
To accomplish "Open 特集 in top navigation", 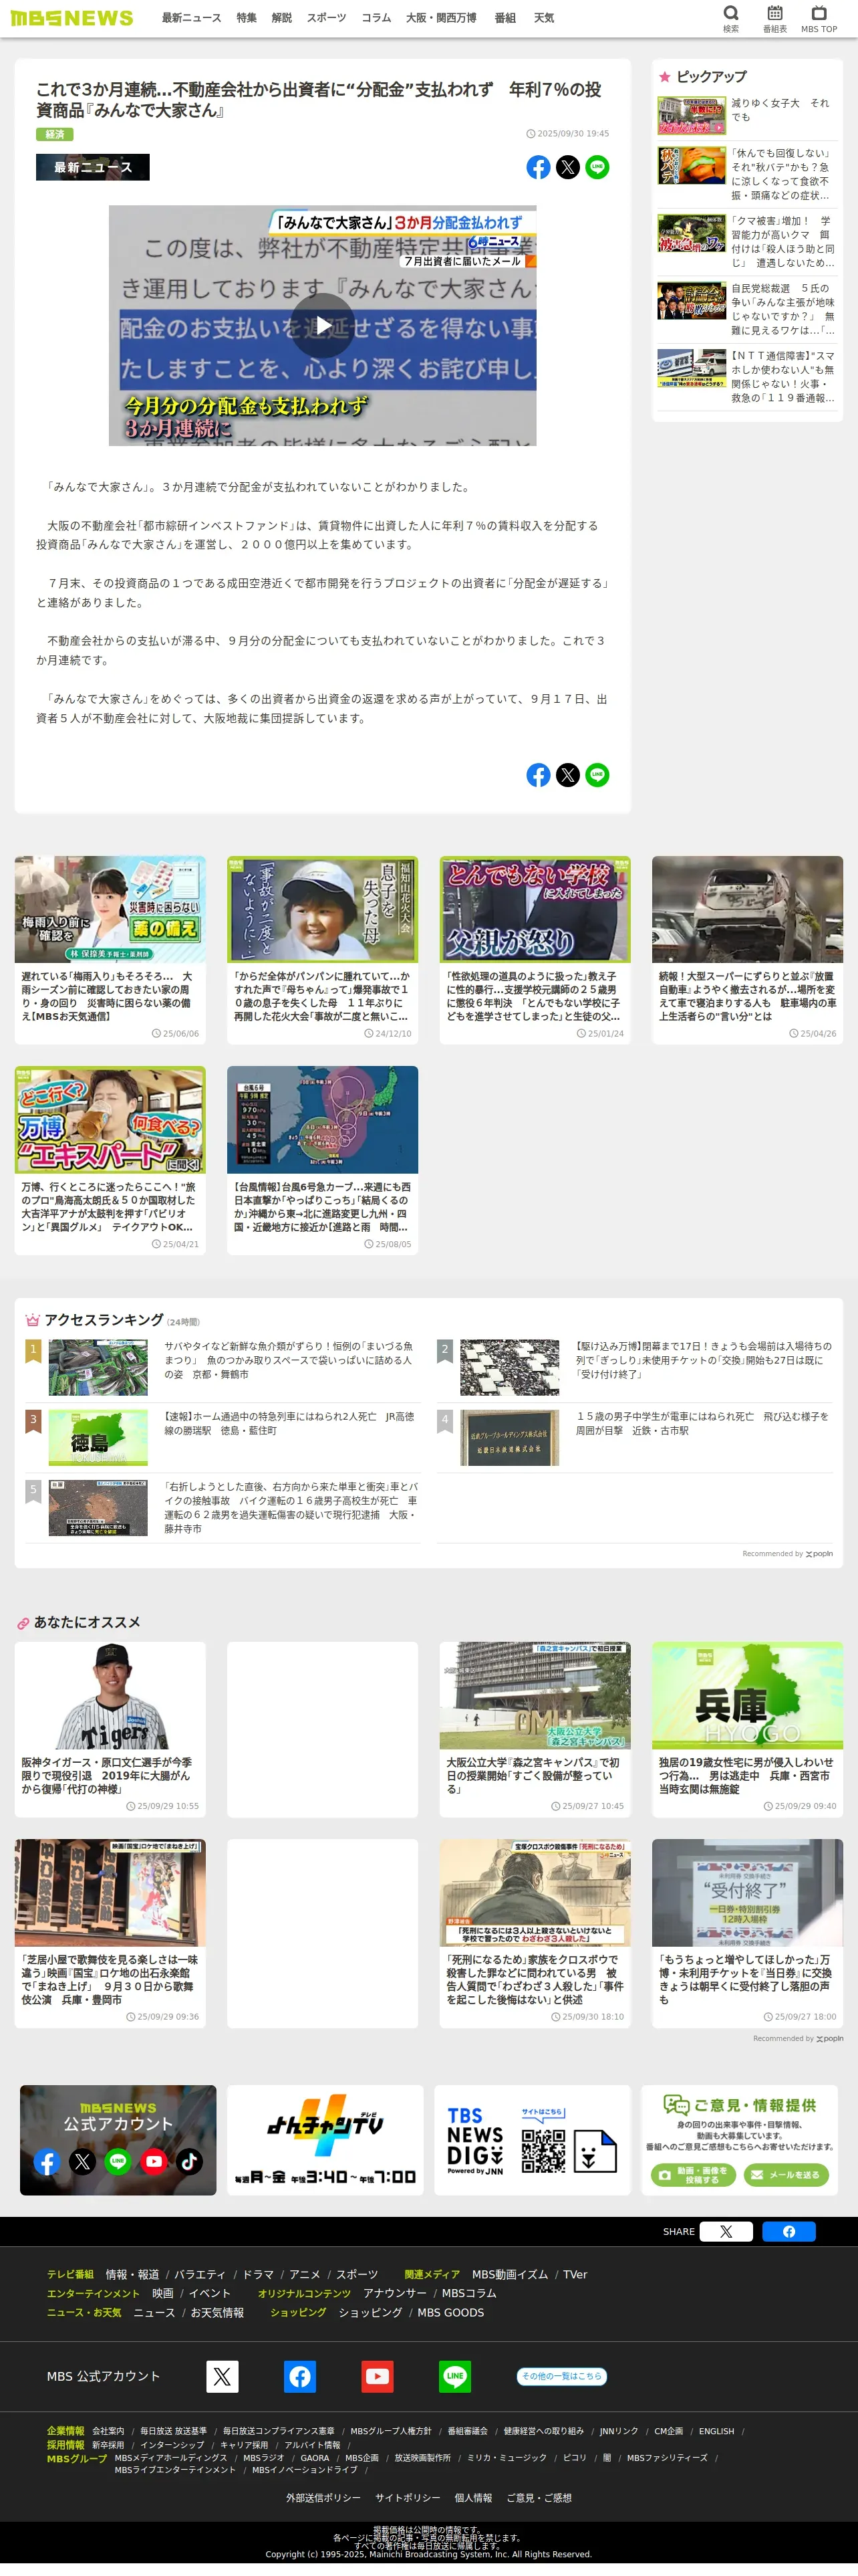I will [x=247, y=18].
